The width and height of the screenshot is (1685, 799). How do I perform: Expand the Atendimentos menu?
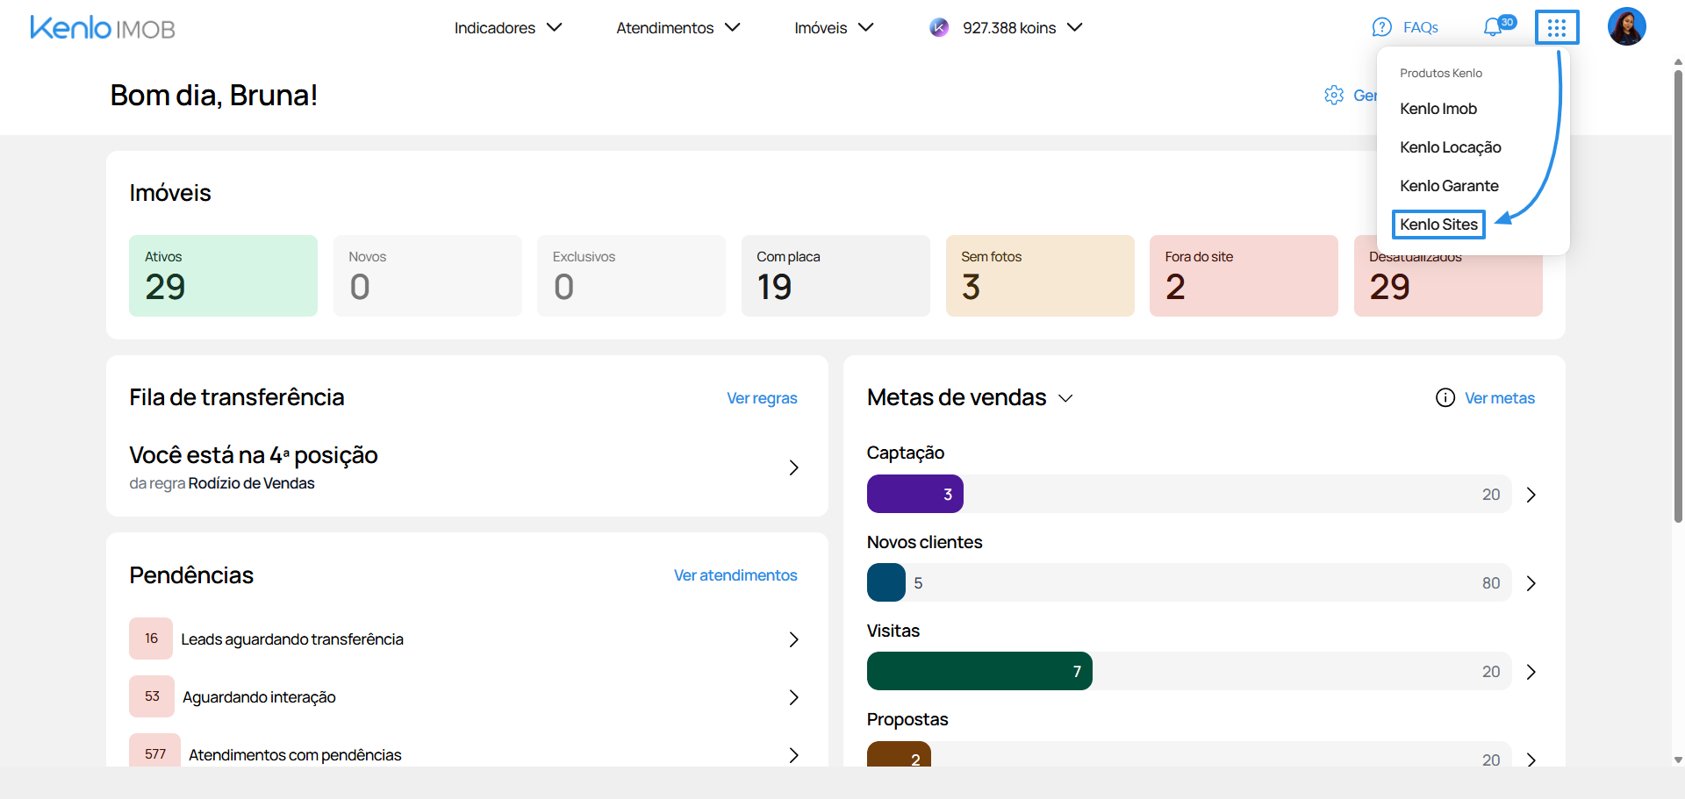678,28
